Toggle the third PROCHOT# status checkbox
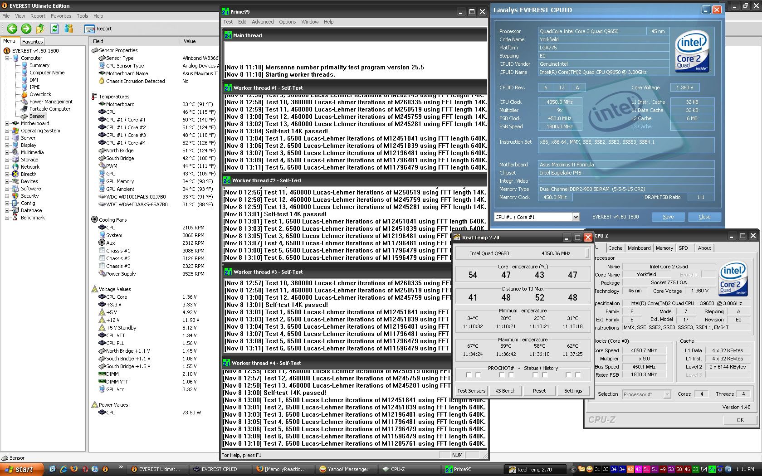The width and height of the screenshot is (762, 476). point(502,375)
